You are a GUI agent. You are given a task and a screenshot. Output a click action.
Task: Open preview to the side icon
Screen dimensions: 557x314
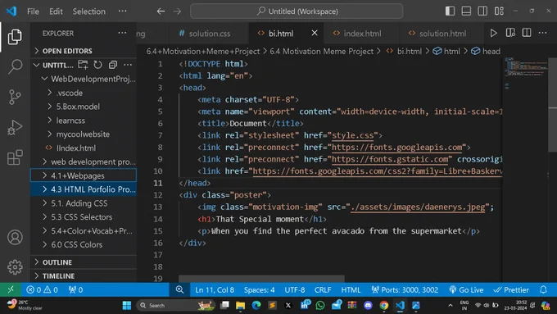coord(510,33)
